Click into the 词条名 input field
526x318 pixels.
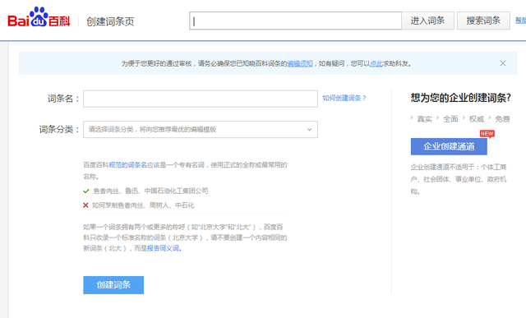201,99
